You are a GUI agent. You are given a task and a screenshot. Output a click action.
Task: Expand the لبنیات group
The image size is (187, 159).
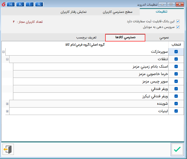tap(7, 111)
